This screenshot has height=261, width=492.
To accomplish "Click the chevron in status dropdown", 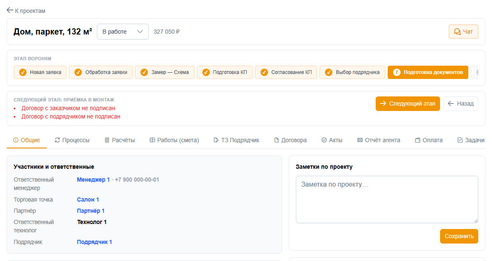I will point(140,32).
